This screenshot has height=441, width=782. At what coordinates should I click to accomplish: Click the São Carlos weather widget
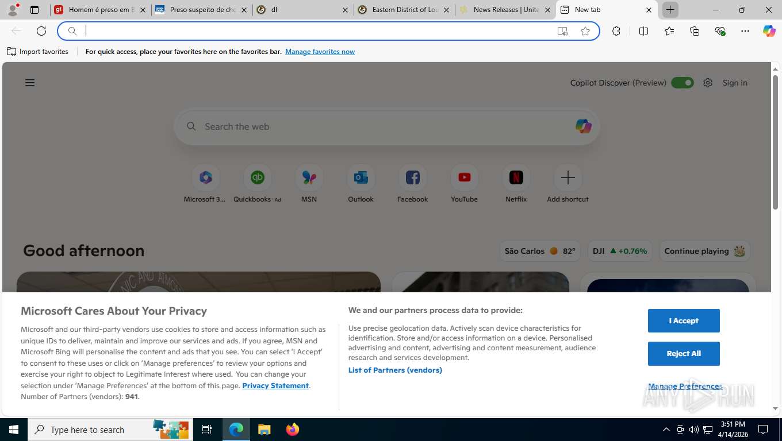click(x=540, y=251)
